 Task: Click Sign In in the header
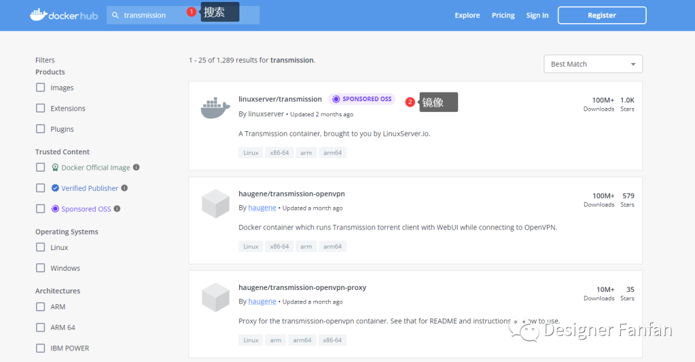point(537,15)
